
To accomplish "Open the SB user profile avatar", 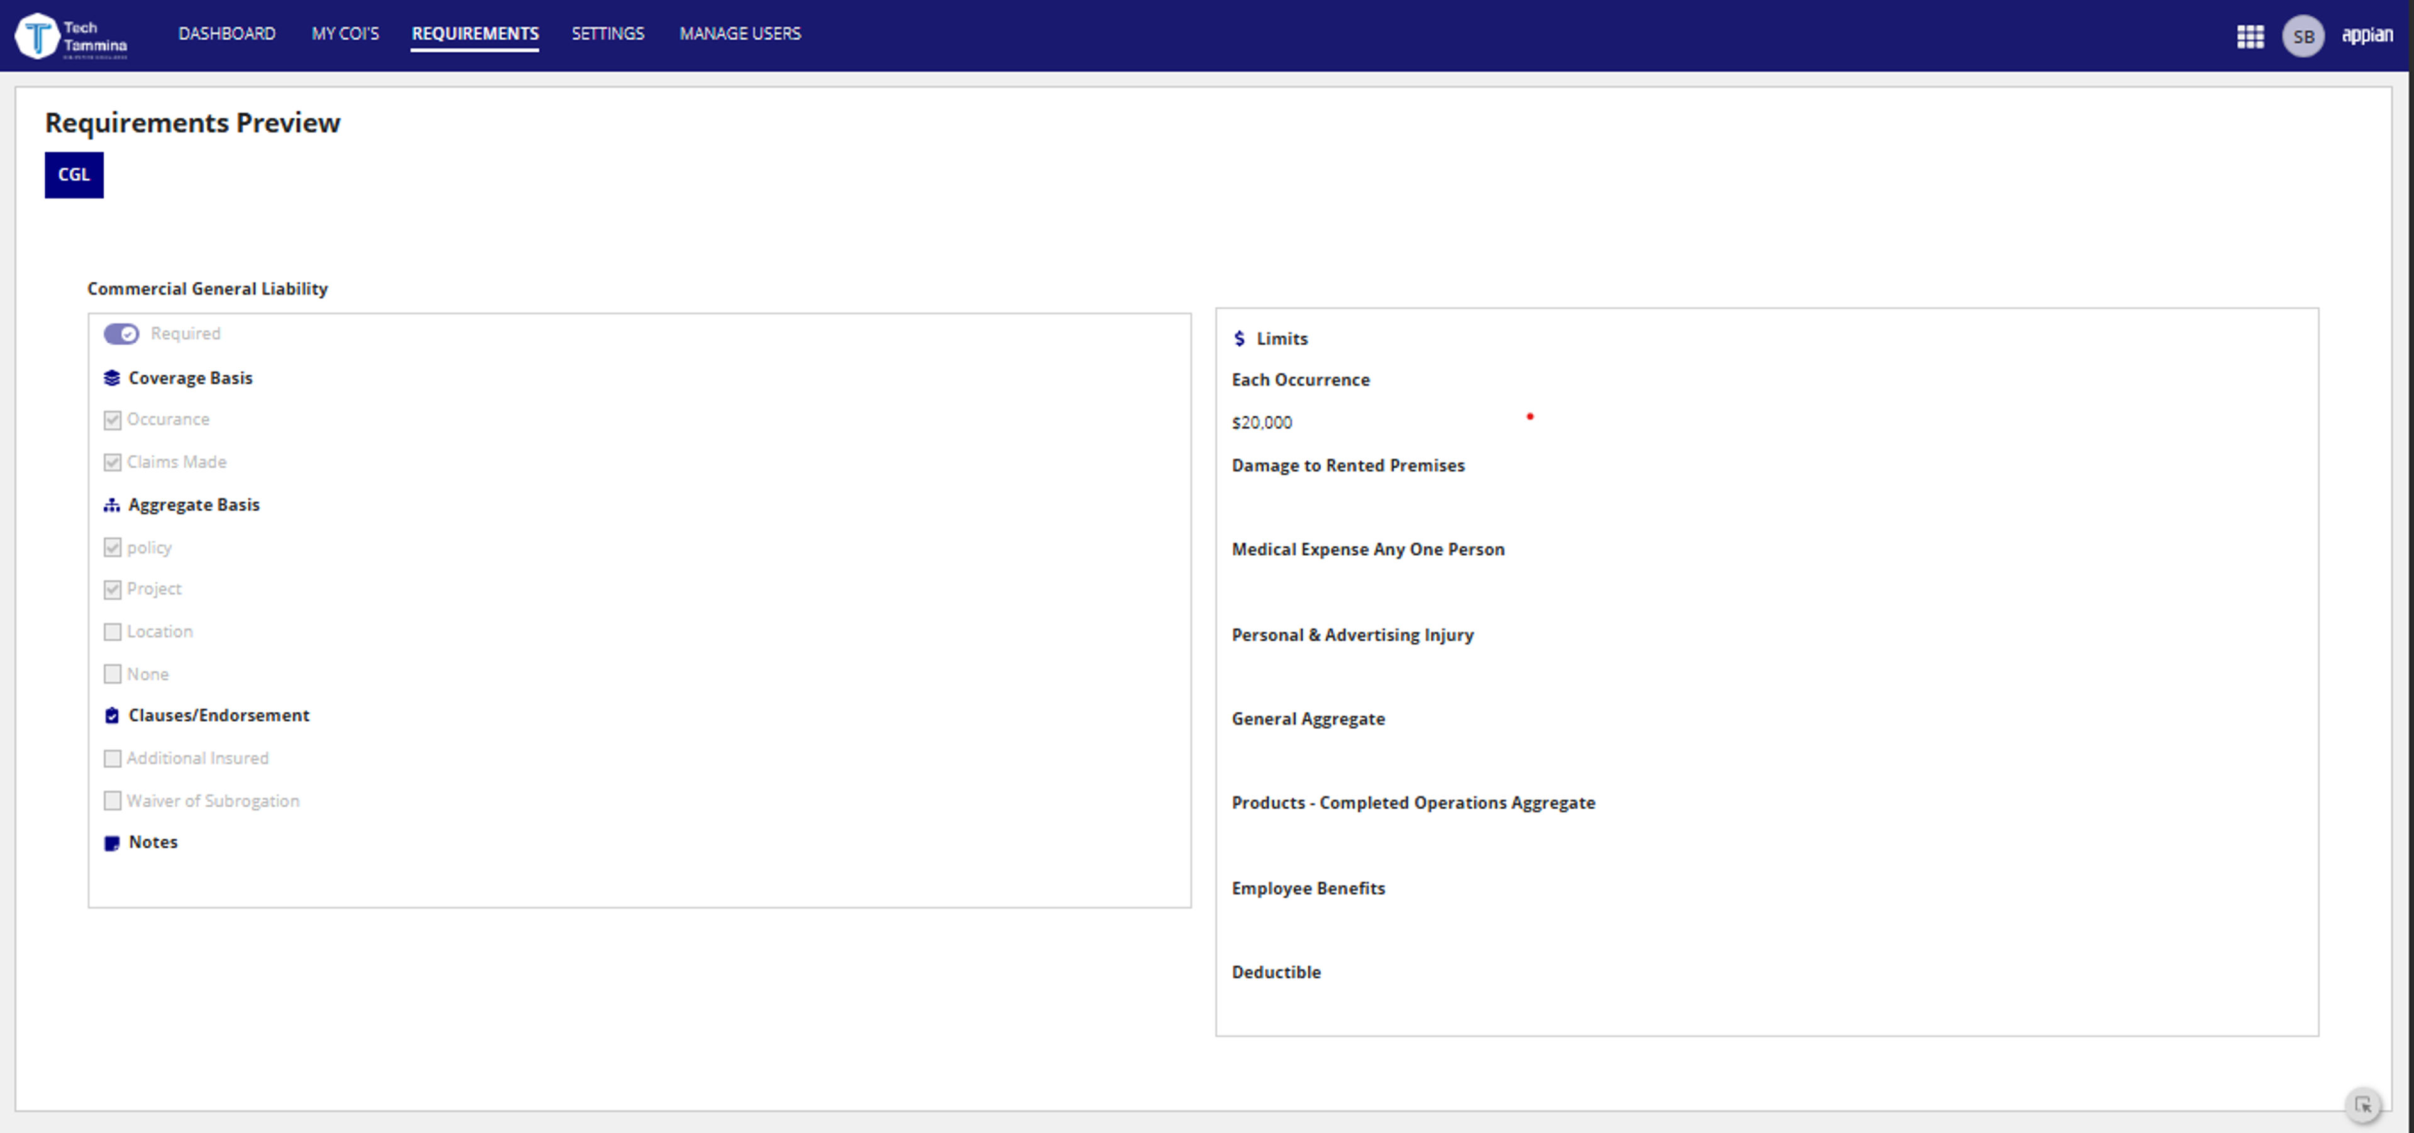I will coord(2303,36).
